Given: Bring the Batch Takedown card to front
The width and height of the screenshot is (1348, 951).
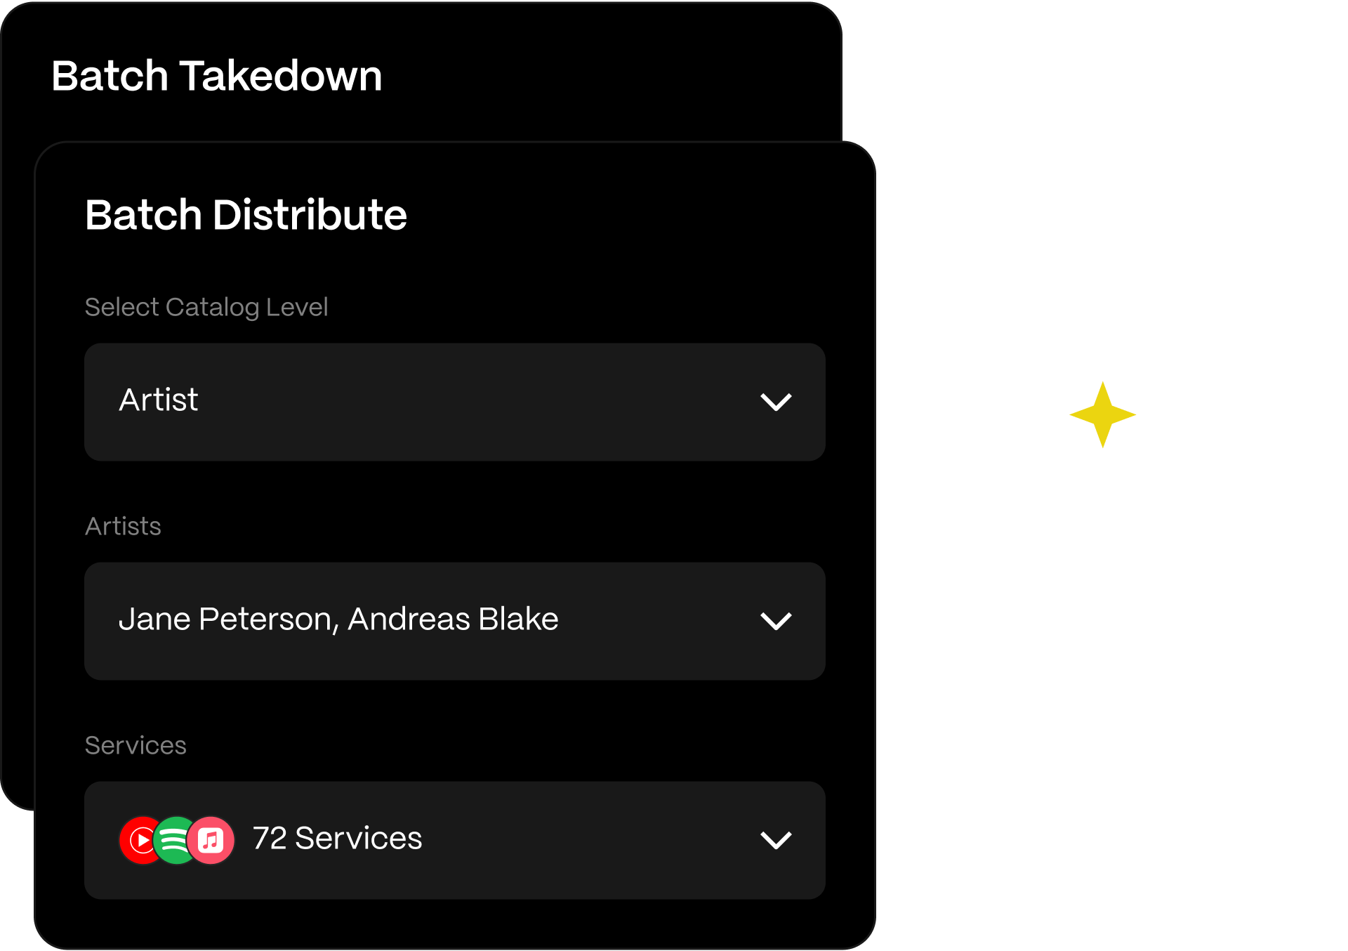Looking at the screenshot, I should coord(217,76).
